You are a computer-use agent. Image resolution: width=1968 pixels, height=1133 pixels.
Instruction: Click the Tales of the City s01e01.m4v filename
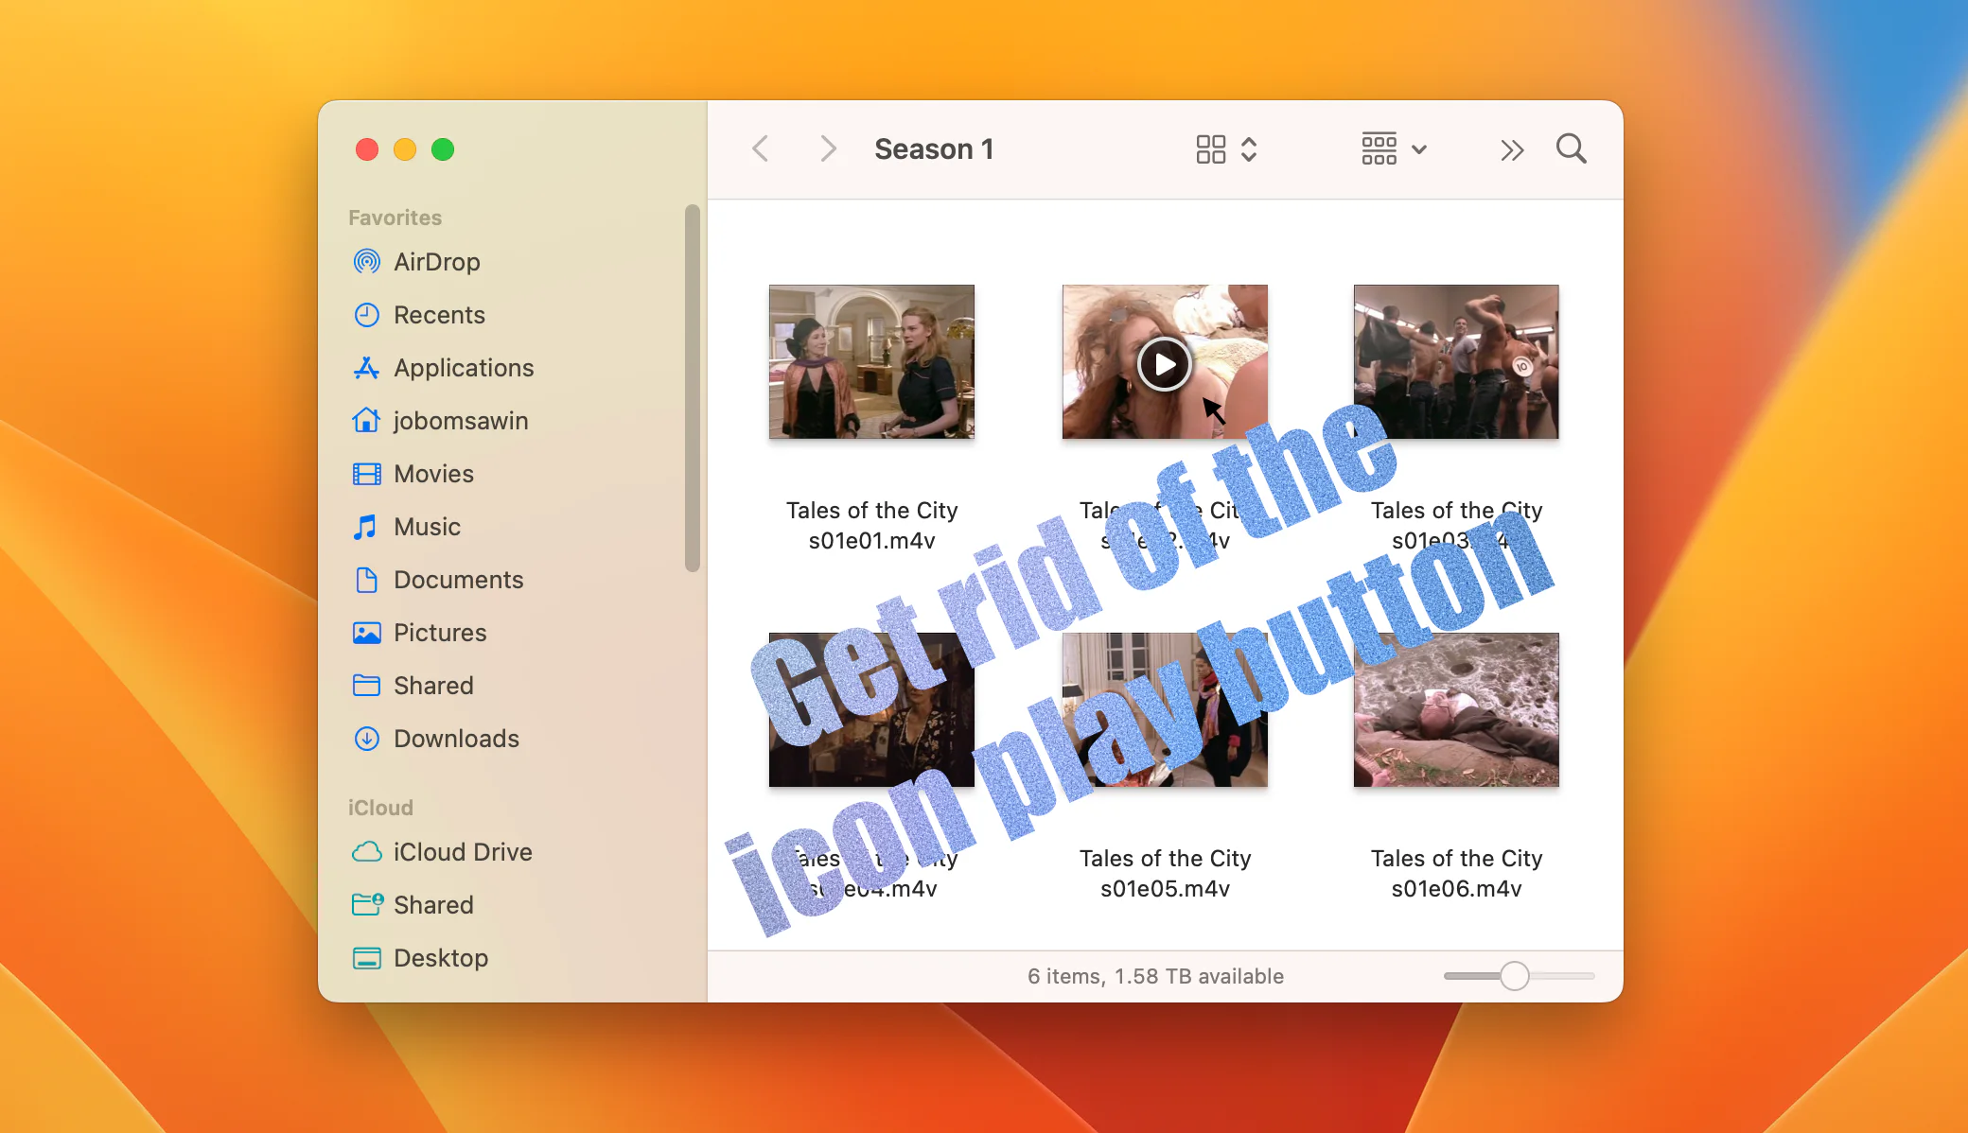871,526
